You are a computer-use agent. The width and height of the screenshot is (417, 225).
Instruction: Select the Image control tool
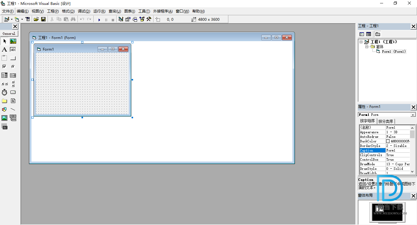click(x=5, y=118)
